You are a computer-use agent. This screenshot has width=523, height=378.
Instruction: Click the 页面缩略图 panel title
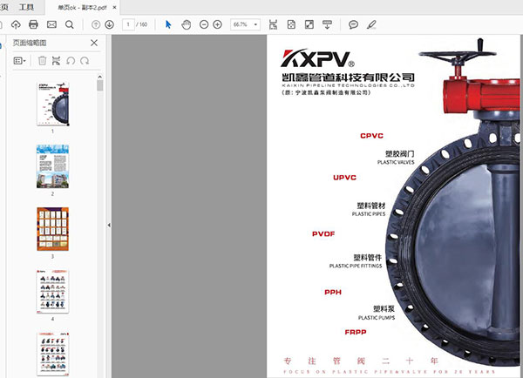click(x=30, y=43)
